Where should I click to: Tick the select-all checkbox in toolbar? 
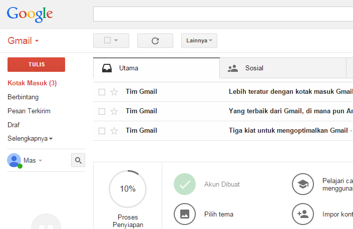coord(107,40)
